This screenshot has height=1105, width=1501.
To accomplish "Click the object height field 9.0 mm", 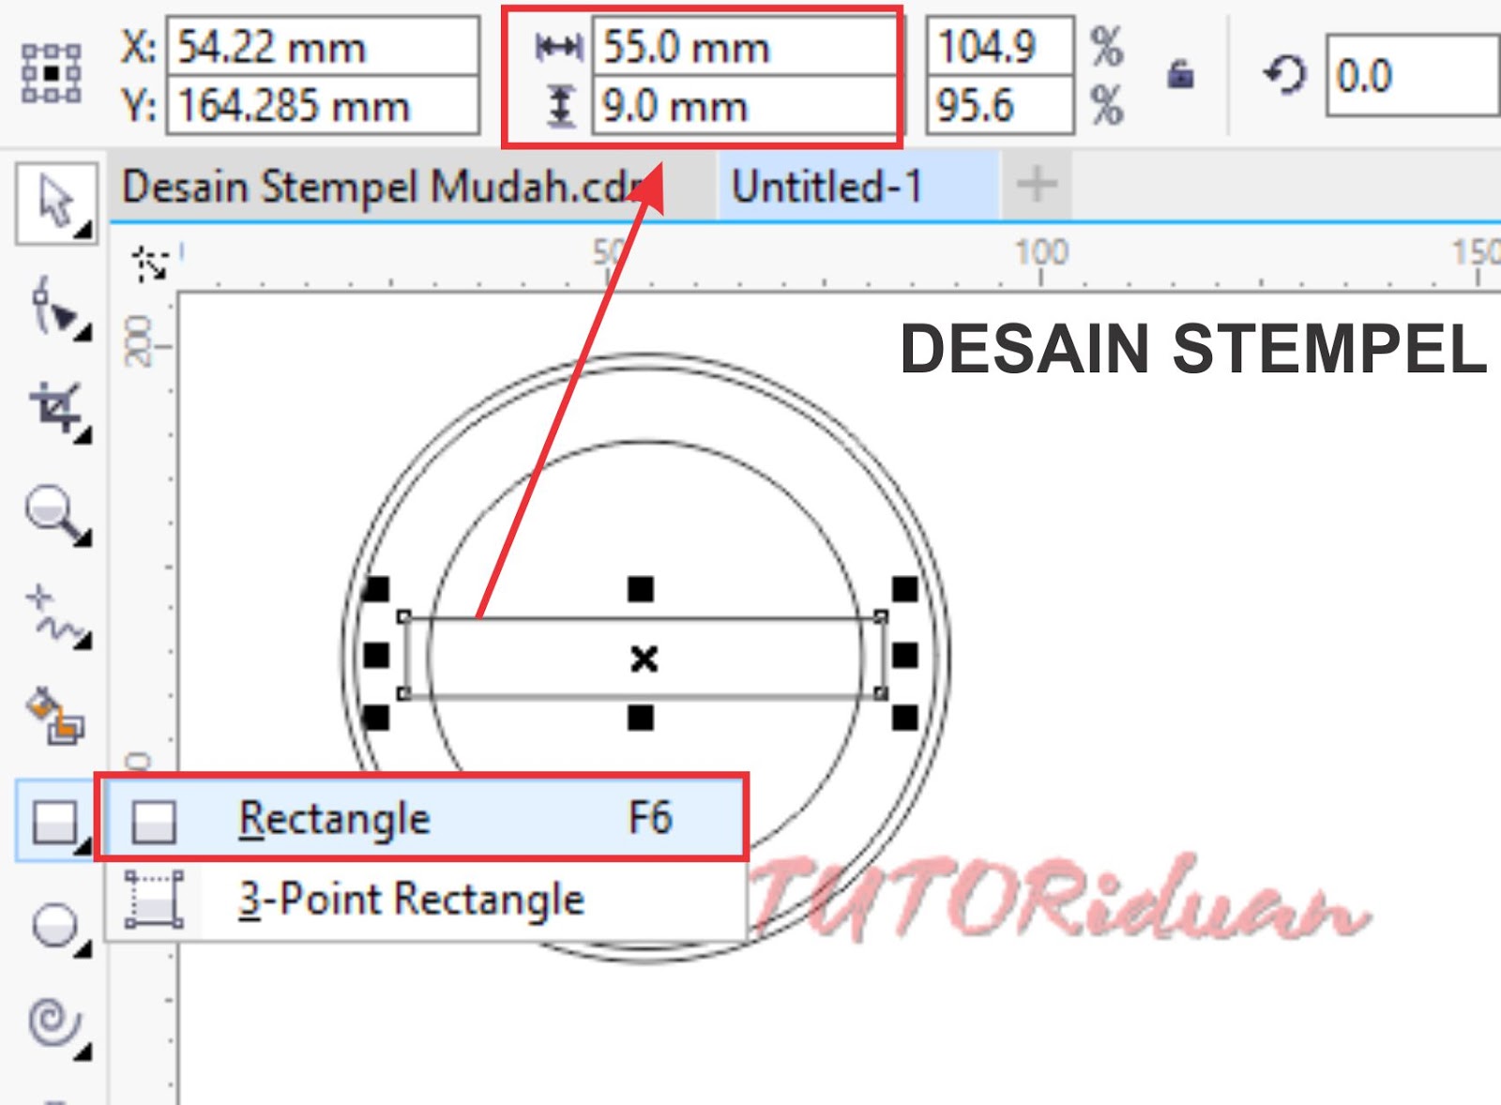I will (x=744, y=106).
